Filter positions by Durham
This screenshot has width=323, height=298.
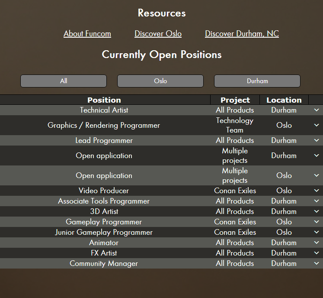[x=257, y=81]
